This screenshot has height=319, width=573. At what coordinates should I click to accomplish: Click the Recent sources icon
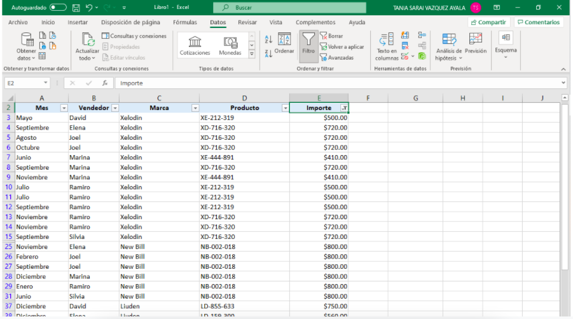pyautogui.click(x=53, y=36)
